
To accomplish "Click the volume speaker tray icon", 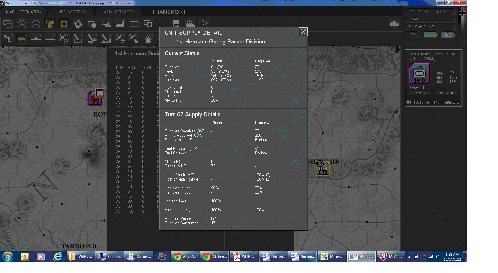I will 437,257.
